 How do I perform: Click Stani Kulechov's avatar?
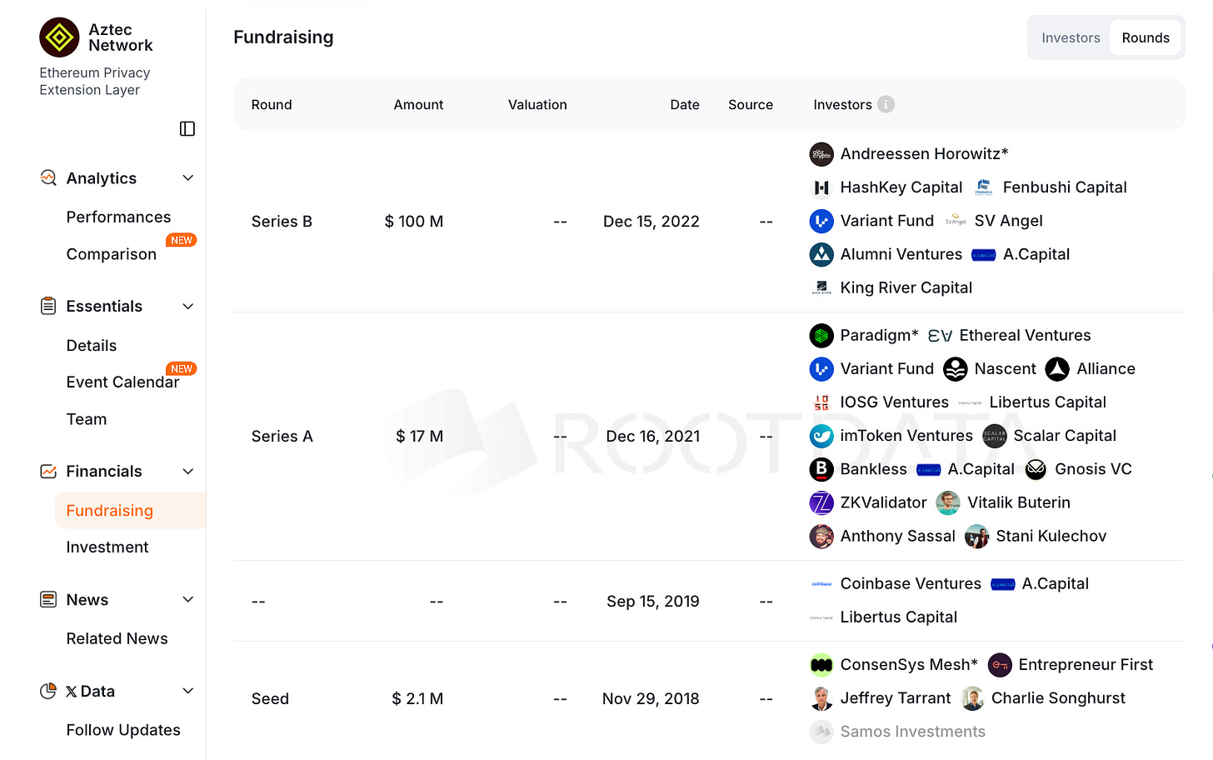pos(977,536)
